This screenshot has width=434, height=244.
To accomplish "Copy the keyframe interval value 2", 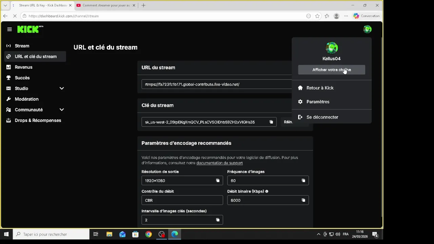I will point(218,220).
